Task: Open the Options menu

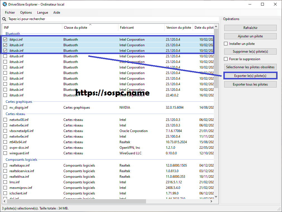Action: (26, 13)
